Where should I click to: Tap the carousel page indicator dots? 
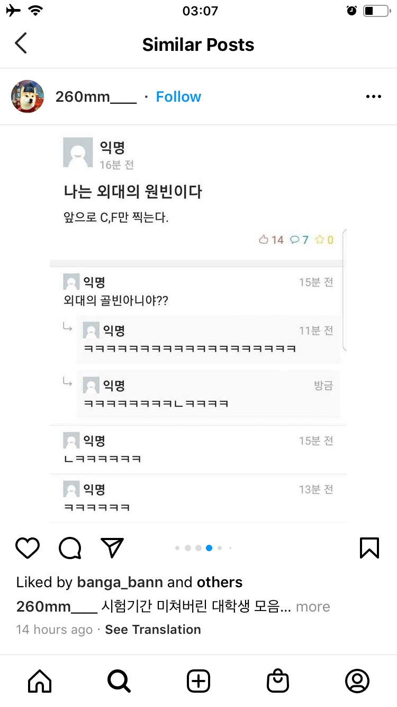[x=204, y=548]
